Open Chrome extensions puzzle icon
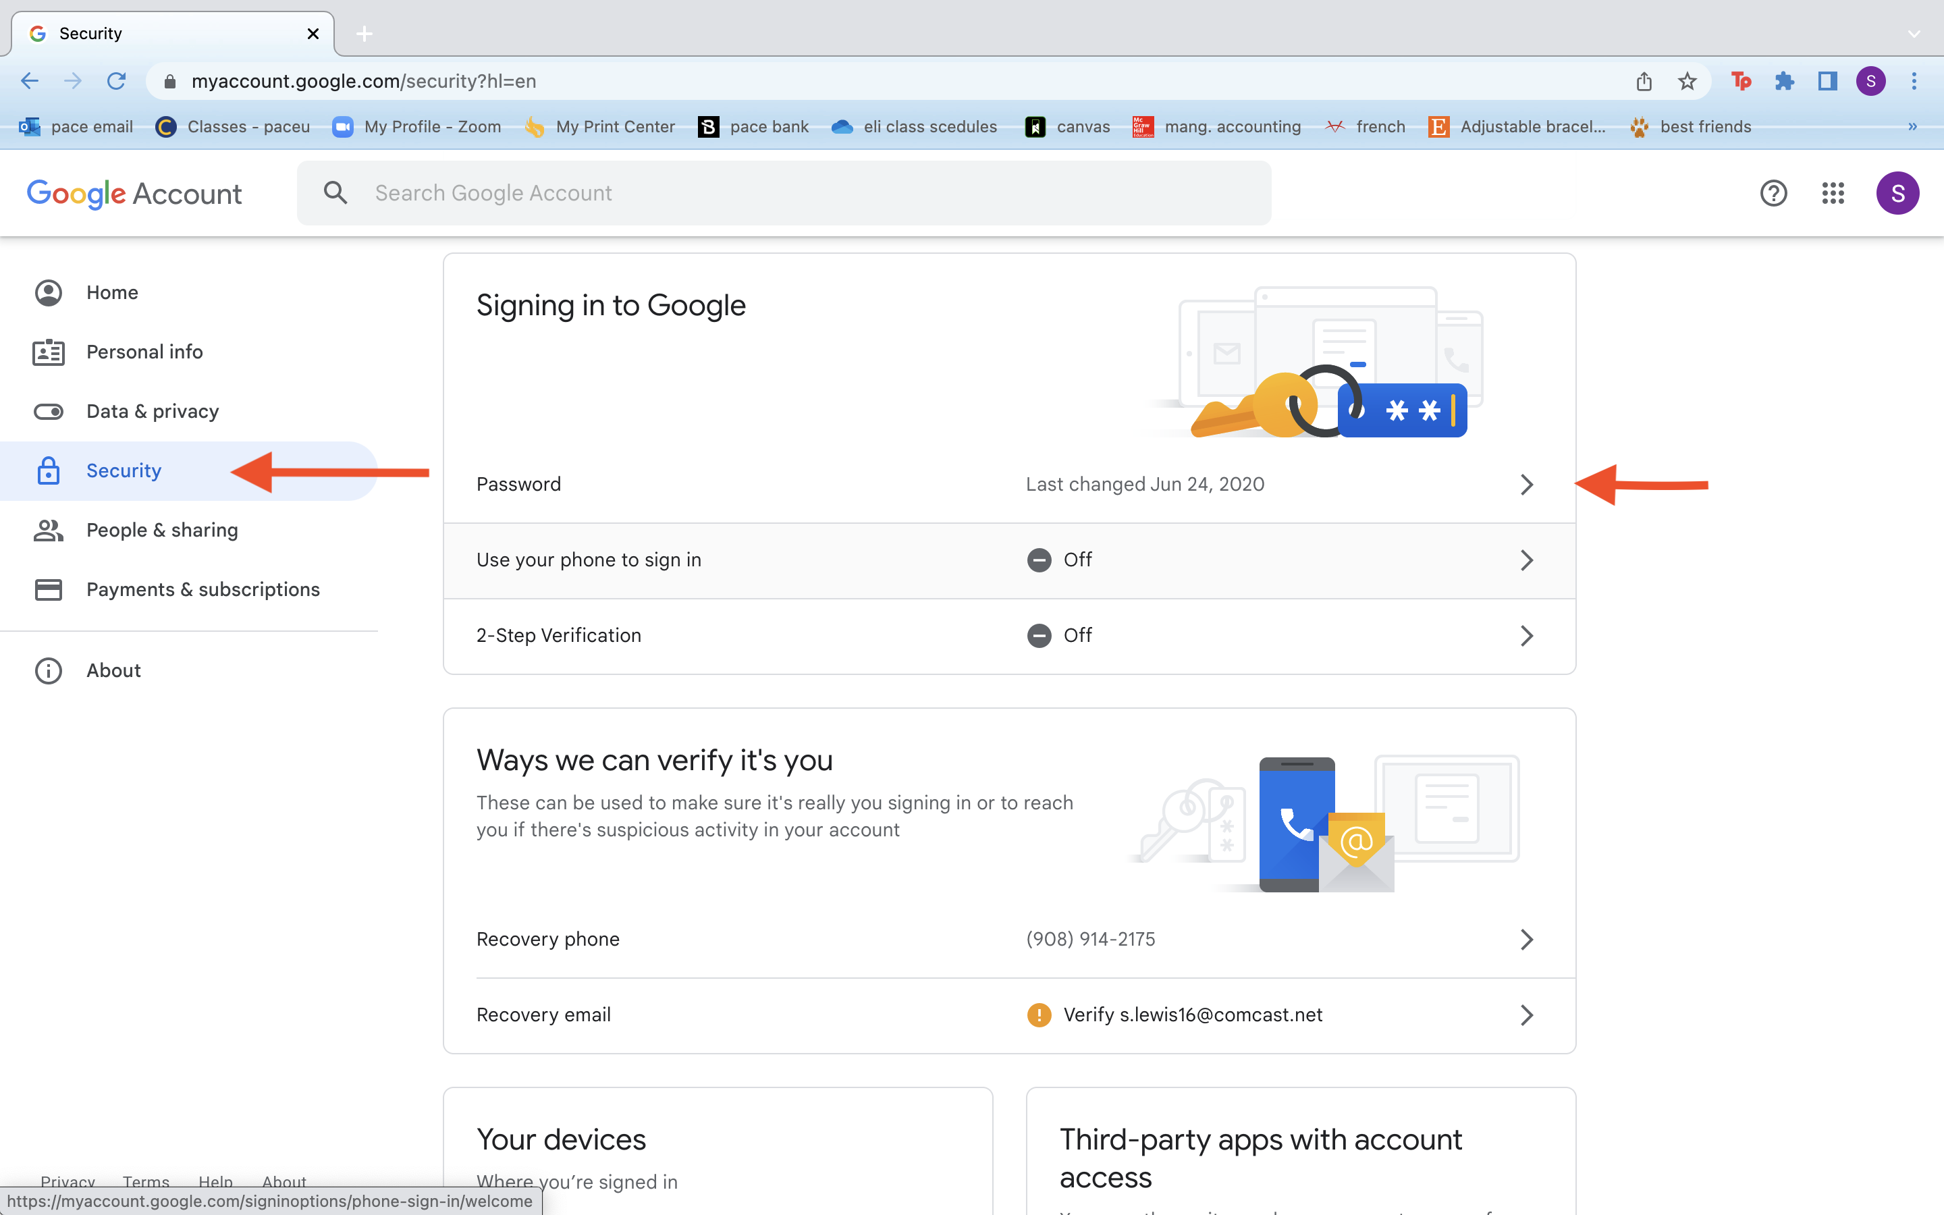The height and width of the screenshot is (1215, 1944). pyautogui.click(x=1784, y=81)
